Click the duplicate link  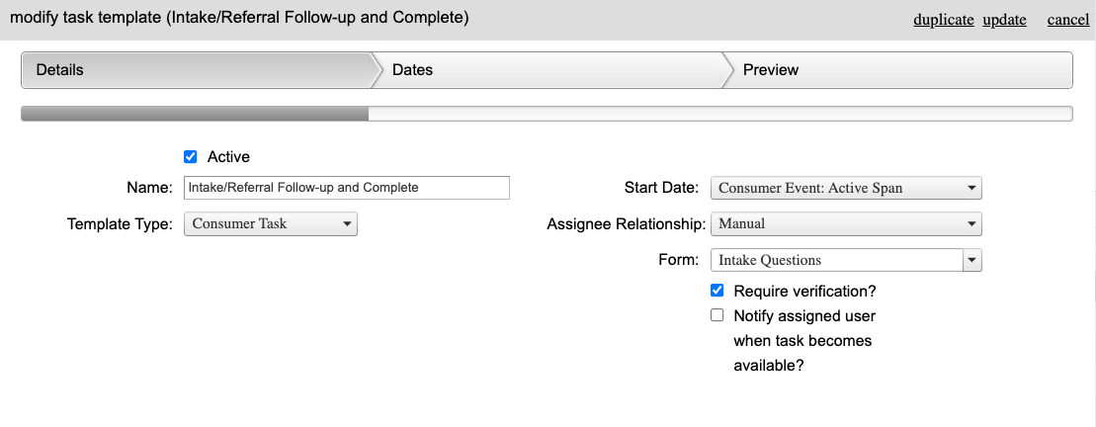(944, 20)
